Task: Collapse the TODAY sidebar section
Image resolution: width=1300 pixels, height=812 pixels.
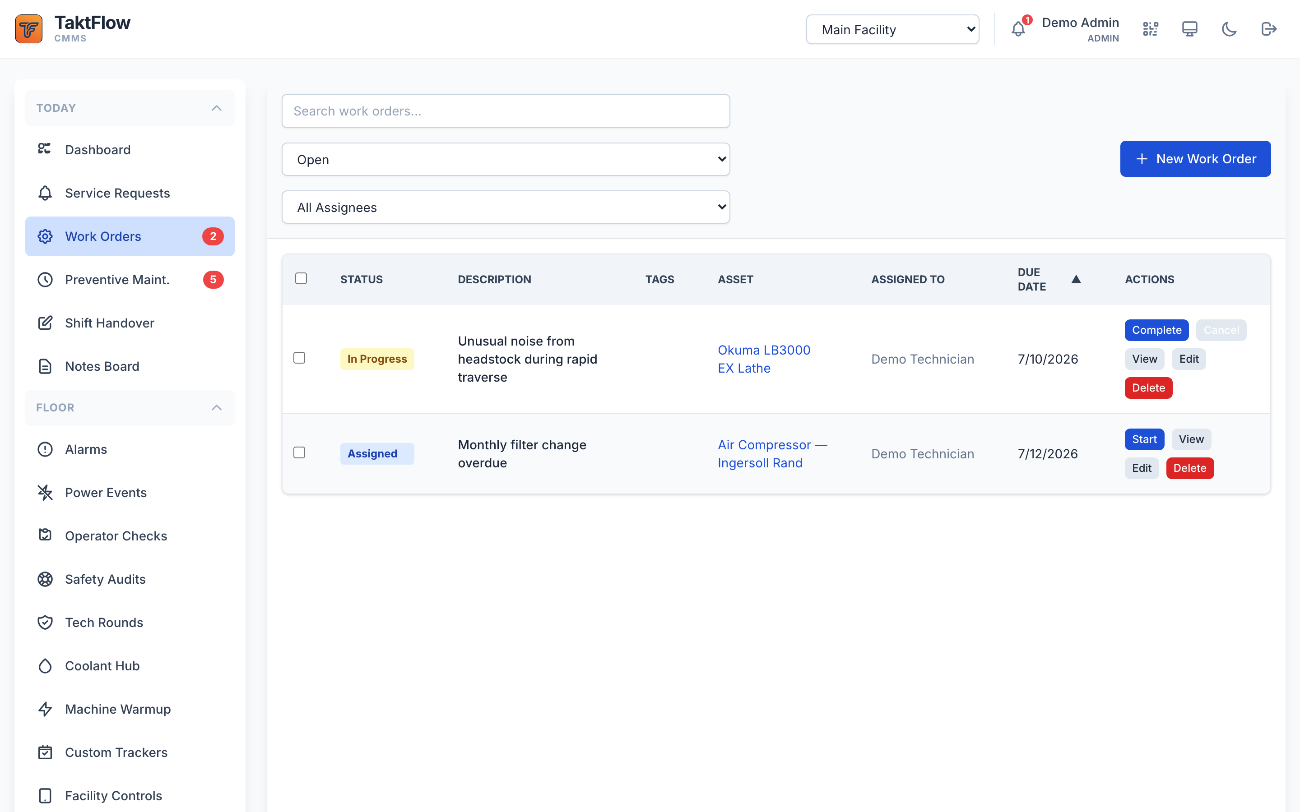Action: [x=130, y=108]
